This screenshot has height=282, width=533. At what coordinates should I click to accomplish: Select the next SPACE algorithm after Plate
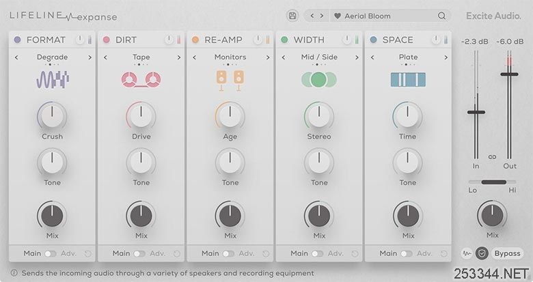point(446,57)
